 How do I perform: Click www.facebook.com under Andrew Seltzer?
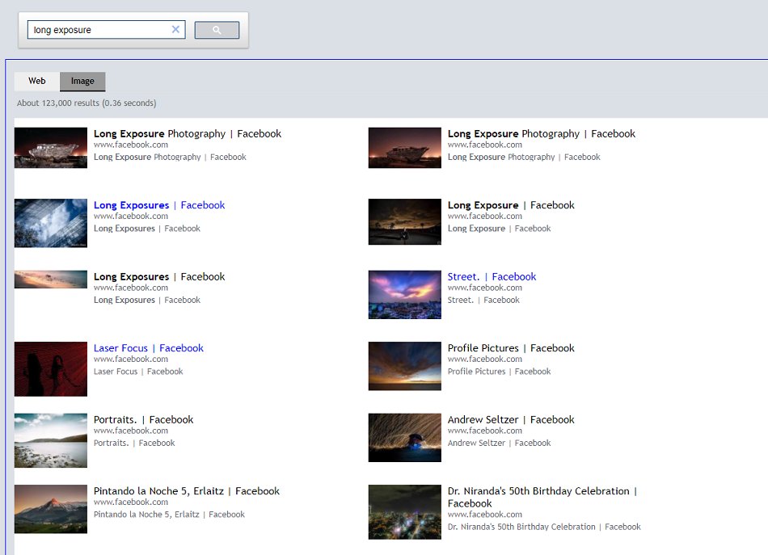(485, 431)
